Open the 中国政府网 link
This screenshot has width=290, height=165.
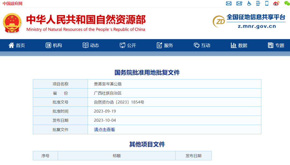(13, 3)
